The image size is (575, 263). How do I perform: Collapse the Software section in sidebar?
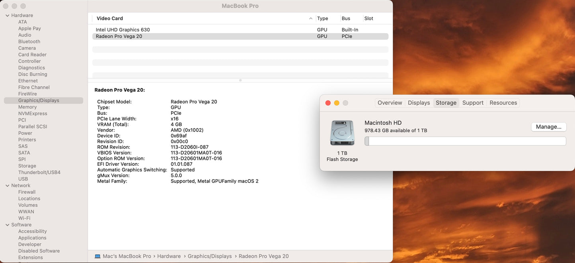pyautogui.click(x=7, y=225)
